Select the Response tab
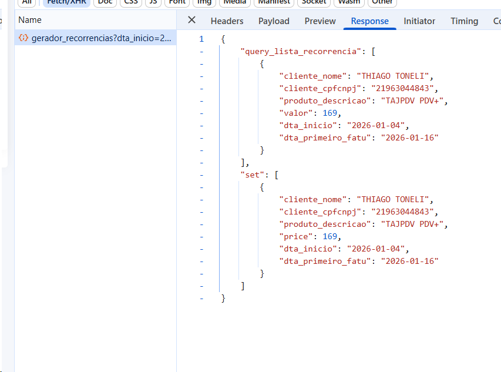 369,21
